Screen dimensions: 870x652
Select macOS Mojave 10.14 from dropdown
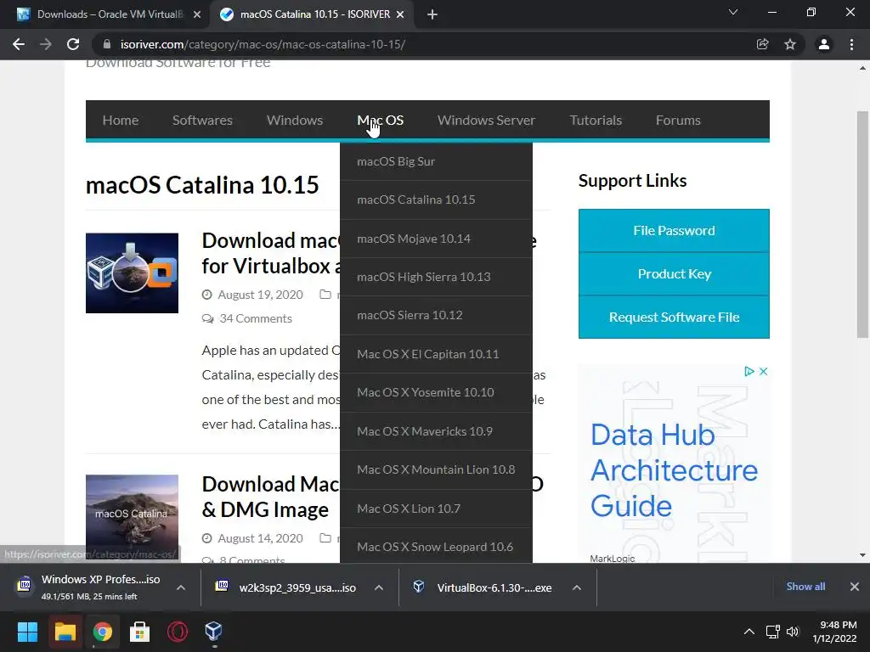pos(436,239)
